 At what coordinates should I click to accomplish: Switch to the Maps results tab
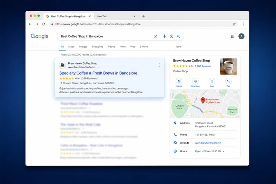tap(71, 47)
